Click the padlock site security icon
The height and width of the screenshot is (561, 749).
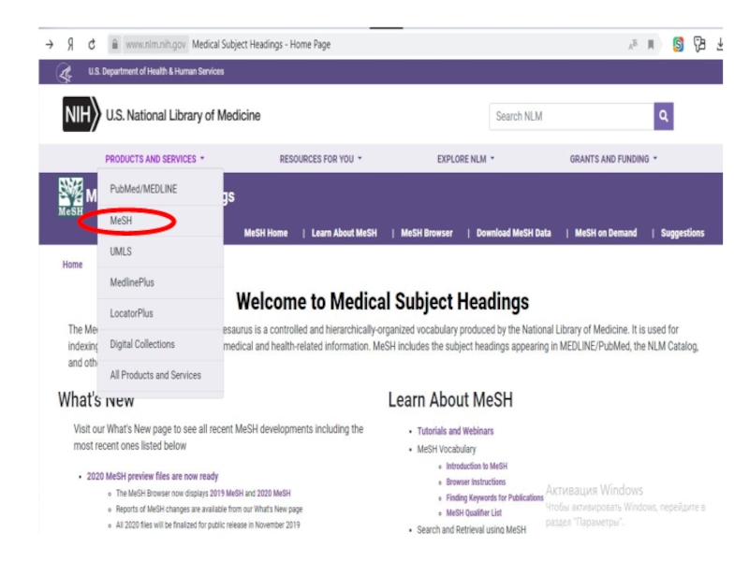tap(114, 45)
